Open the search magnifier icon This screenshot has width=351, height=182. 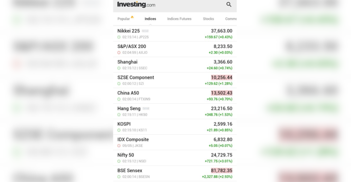229,4
